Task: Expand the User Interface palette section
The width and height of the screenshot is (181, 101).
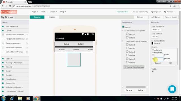Action: [x=12, y=27]
